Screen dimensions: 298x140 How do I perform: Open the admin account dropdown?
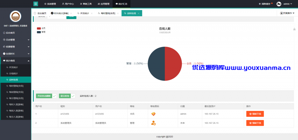[x=288, y=4]
